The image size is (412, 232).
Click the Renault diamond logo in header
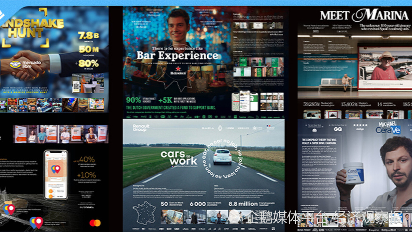(x=220, y=128)
